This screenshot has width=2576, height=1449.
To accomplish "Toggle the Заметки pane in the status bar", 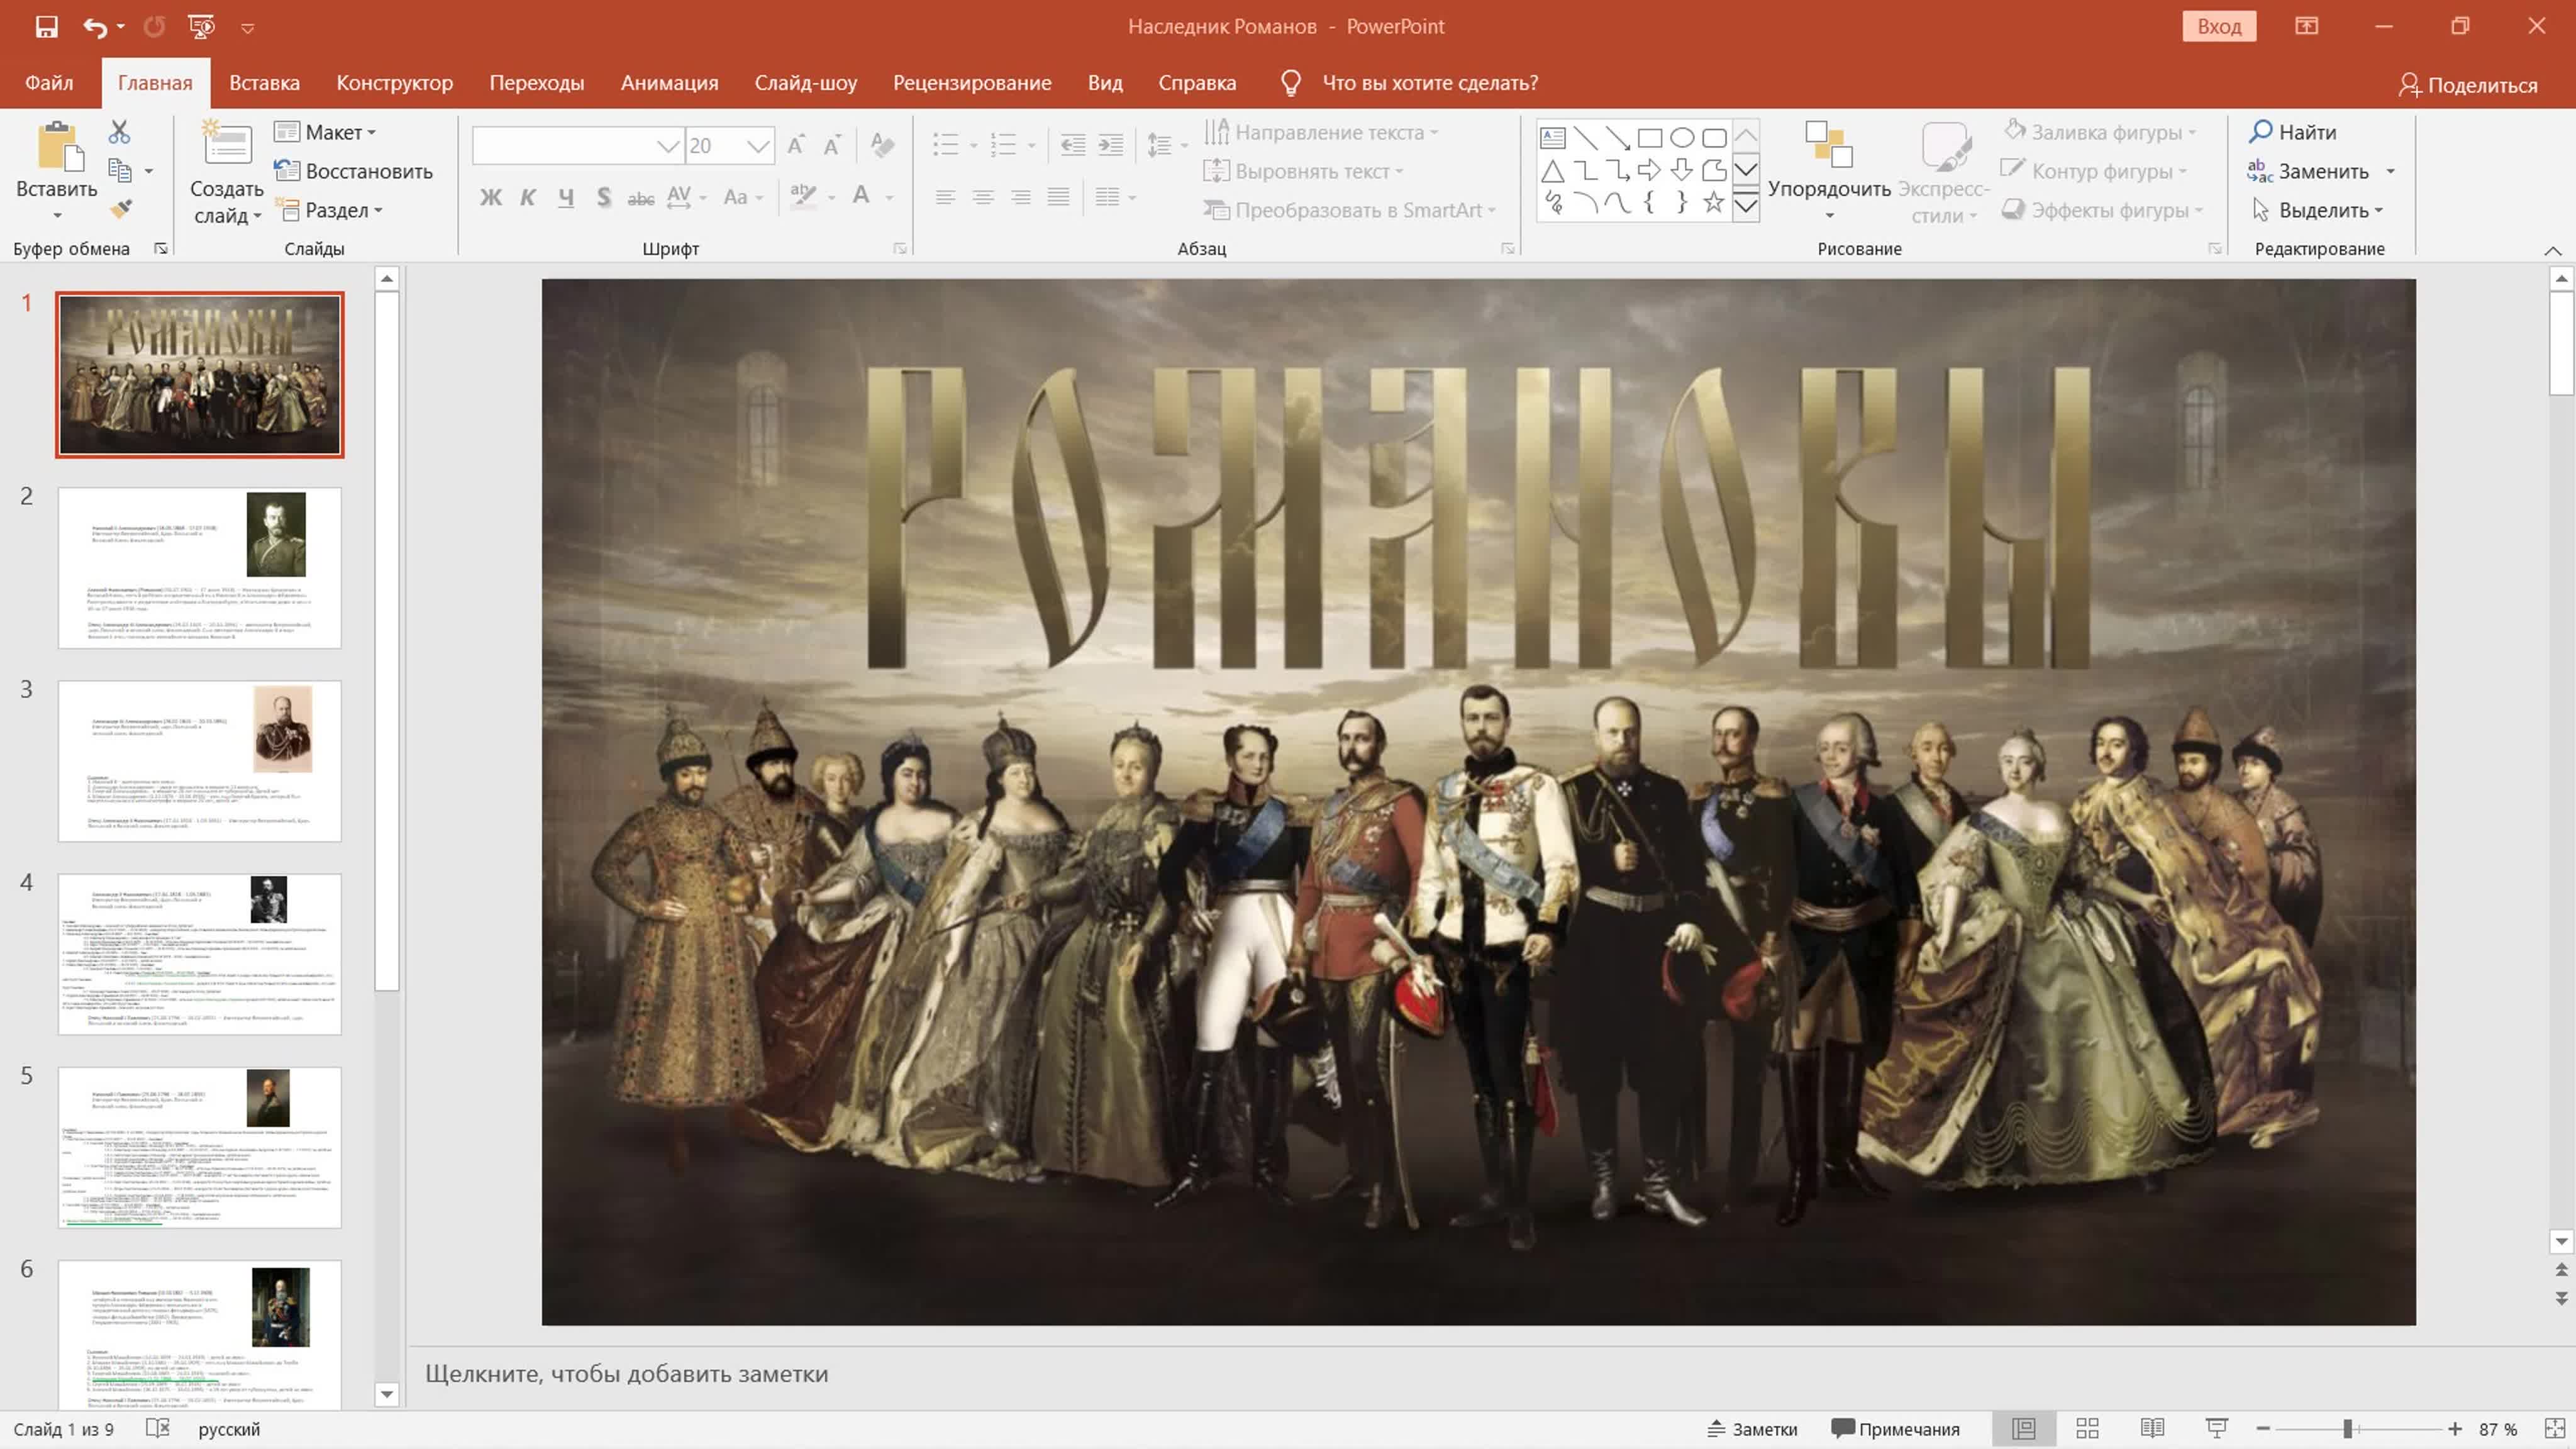I will (1751, 1428).
